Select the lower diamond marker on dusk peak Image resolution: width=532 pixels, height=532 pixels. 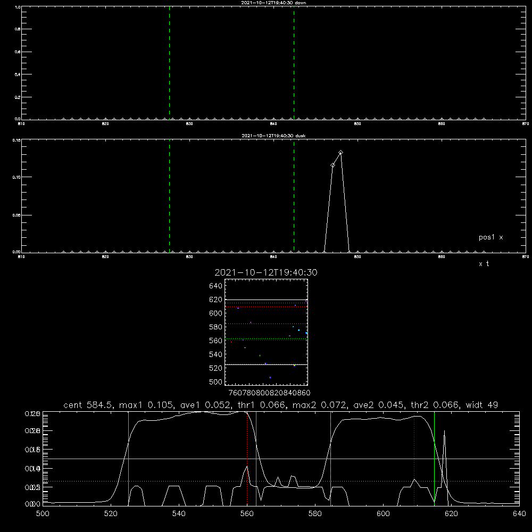tap(333, 165)
